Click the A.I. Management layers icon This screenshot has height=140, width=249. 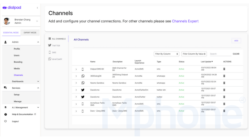pyautogui.click(x=5, y=107)
